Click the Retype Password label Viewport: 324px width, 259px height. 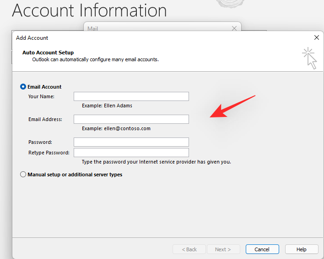coord(49,153)
